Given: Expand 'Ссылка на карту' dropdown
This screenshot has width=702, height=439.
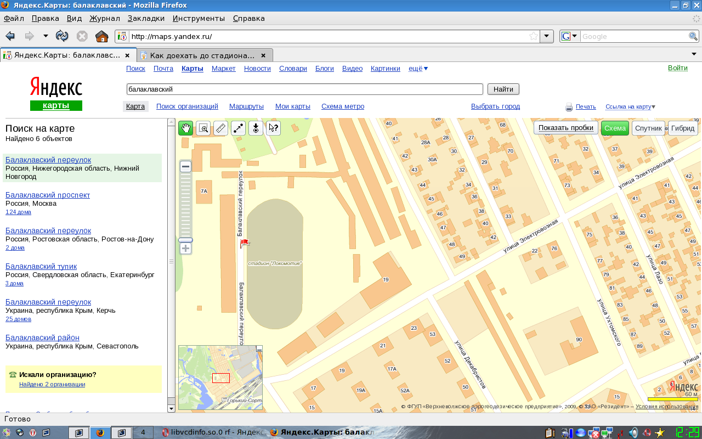Looking at the screenshot, I should (630, 107).
